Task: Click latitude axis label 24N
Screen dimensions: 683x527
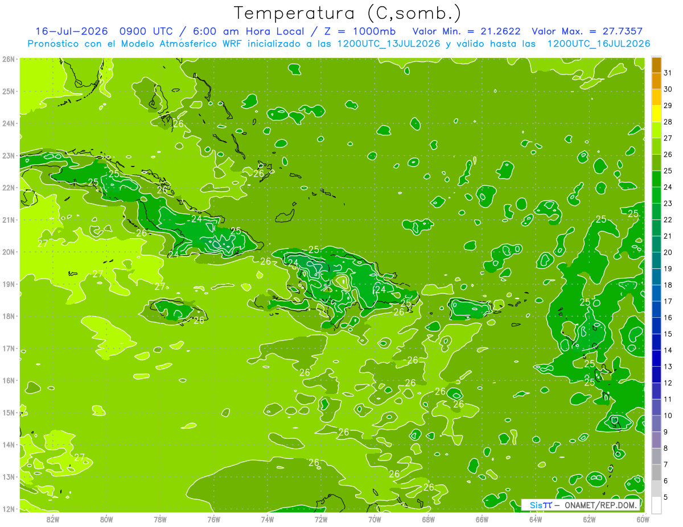Action: pyautogui.click(x=8, y=123)
